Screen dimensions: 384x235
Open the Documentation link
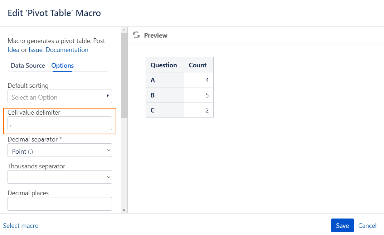pyautogui.click(x=67, y=49)
